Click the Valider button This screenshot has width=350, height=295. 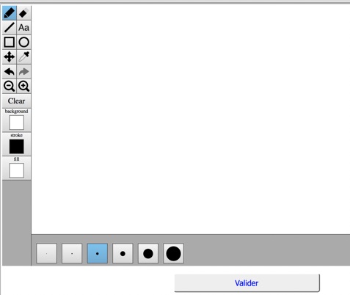point(247,283)
